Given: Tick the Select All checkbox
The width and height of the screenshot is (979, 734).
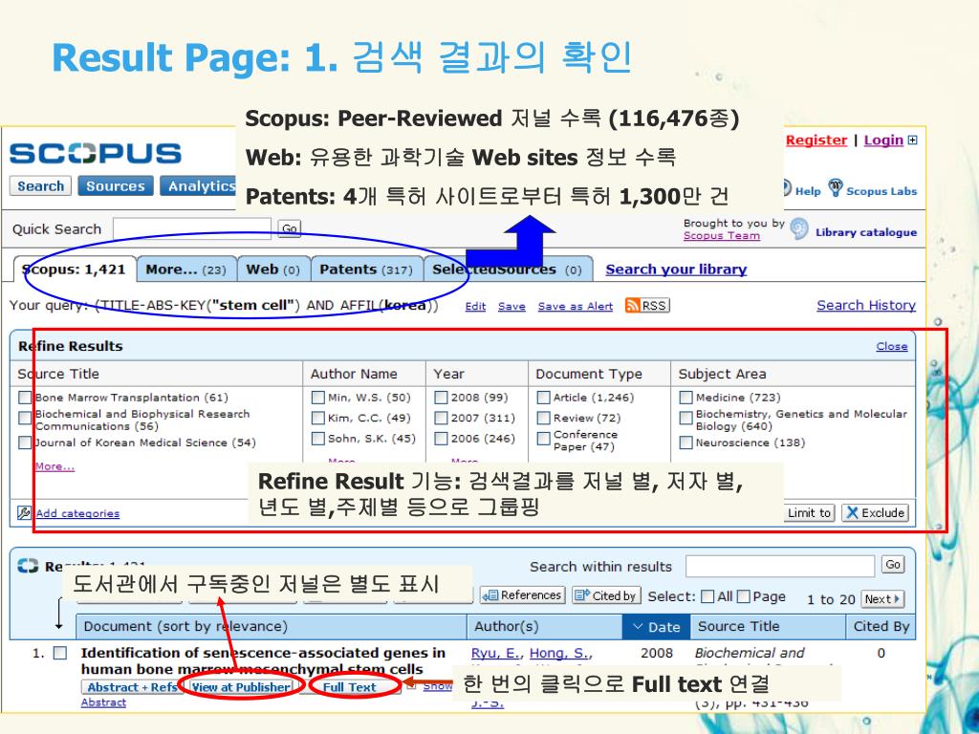Looking at the screenshot, I should tap(707, 596).
